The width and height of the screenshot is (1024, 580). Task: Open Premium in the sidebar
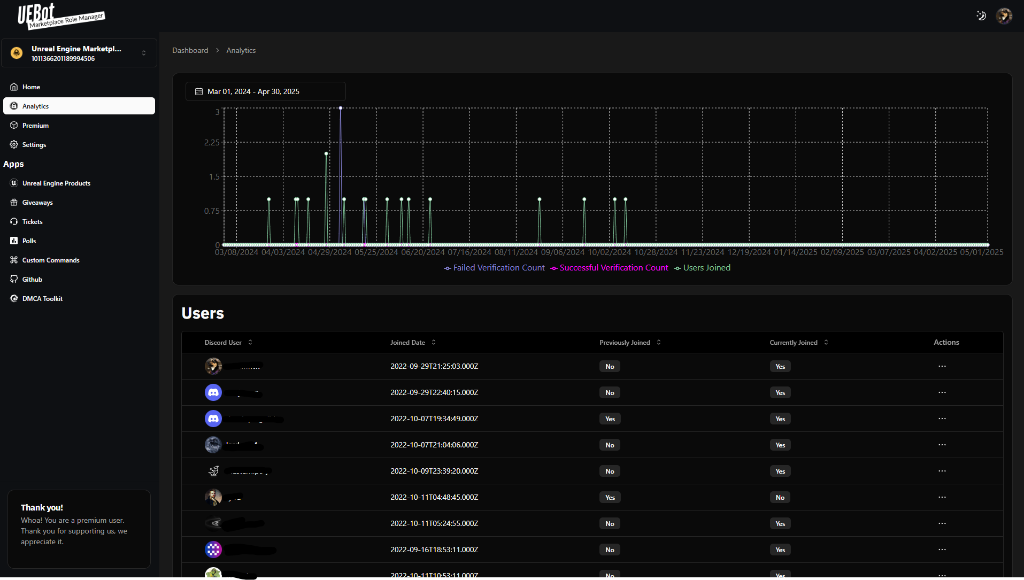(x=79, y=125)
